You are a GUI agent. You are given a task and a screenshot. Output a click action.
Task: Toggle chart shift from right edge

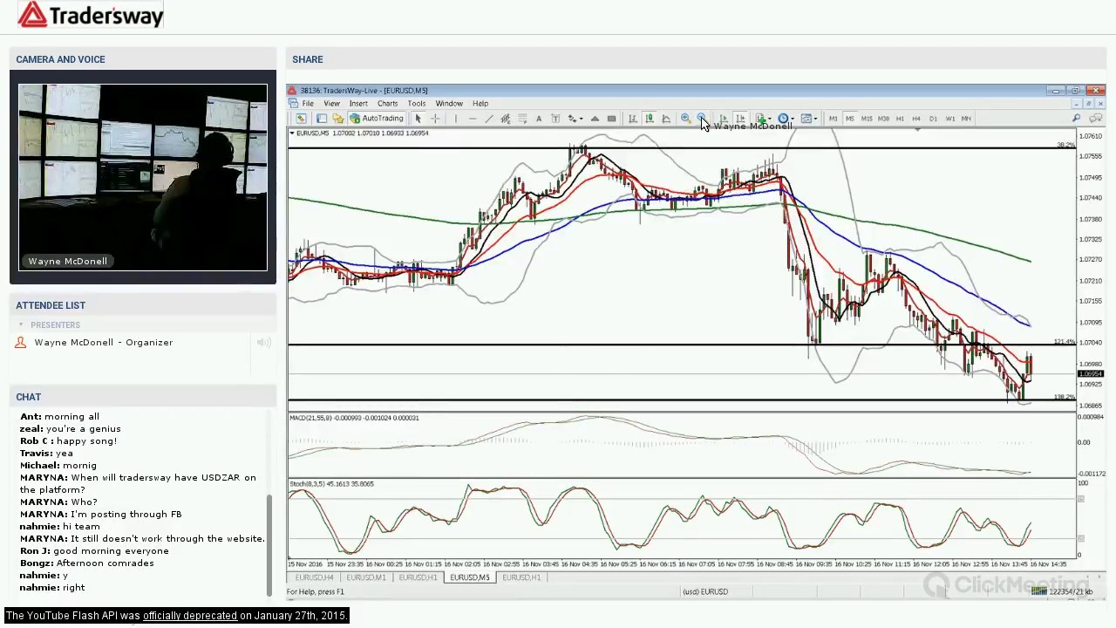pyautogui.click(x=740, y=118)
